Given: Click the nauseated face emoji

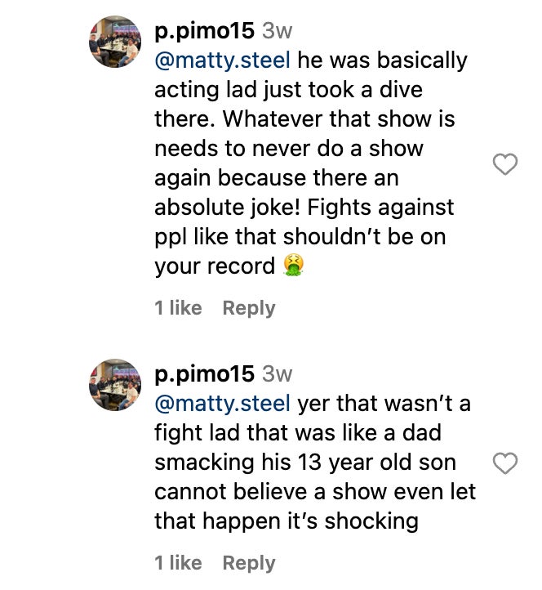Looking at the screenshot, I should coord(290,266).
